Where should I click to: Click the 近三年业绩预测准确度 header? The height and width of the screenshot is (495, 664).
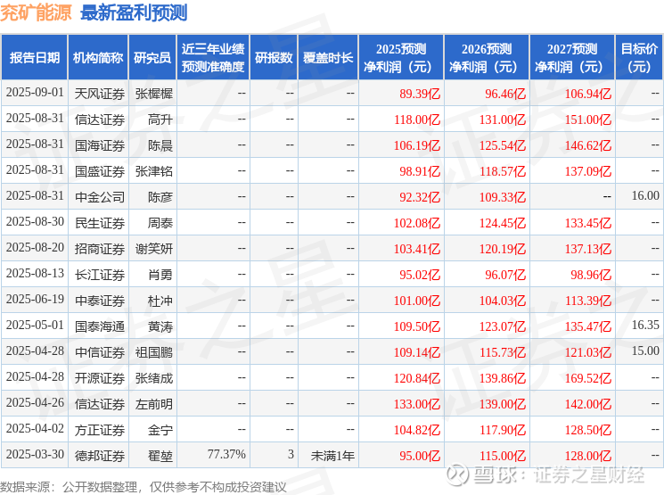coord(213,58)
